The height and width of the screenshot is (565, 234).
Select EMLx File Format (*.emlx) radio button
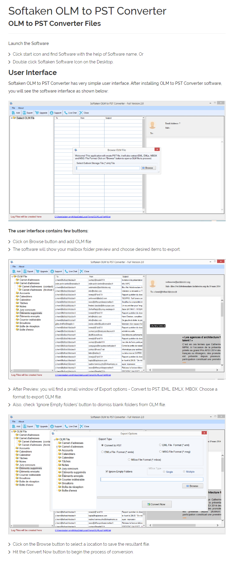pyautogui.click(x=102, y=452)
